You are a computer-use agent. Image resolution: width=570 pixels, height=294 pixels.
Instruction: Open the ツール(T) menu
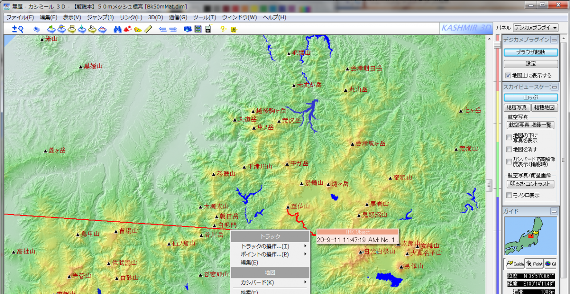(x=204, y=17)
